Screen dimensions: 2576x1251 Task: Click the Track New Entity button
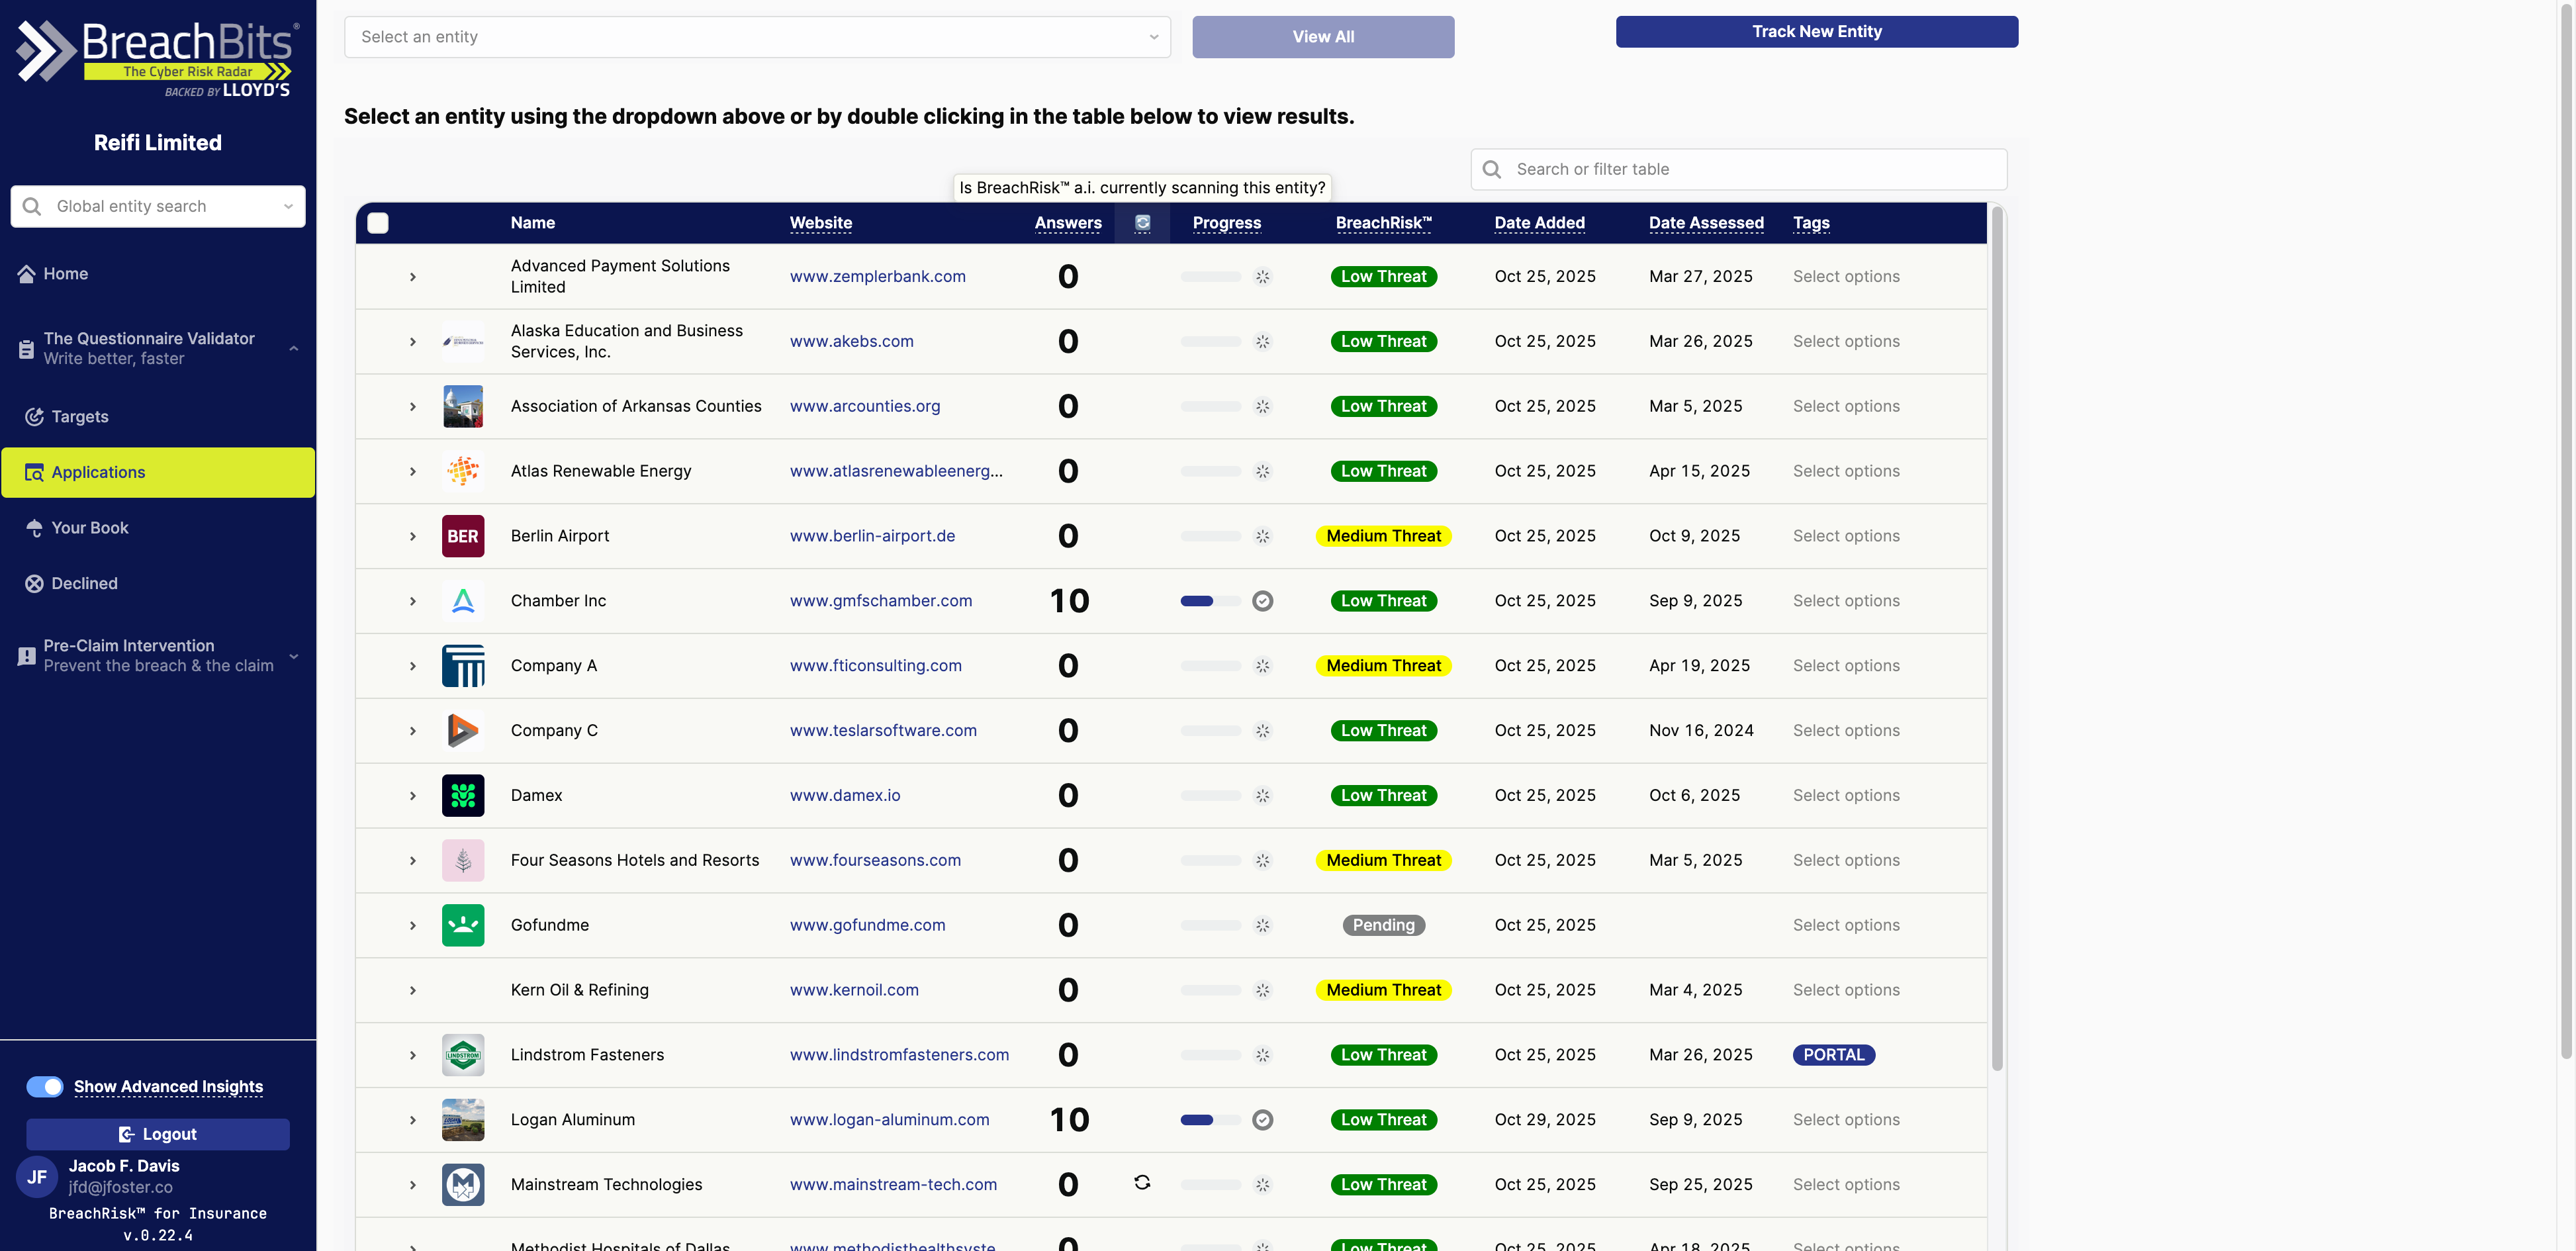[x=1816, y=31]
